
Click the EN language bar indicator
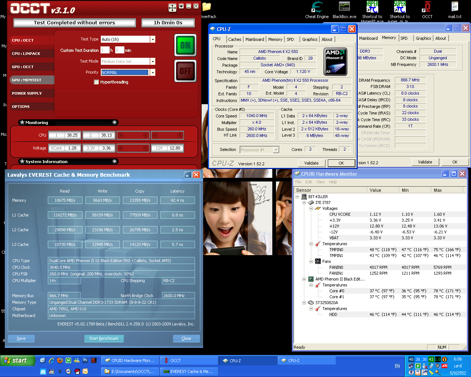pos(397,366)
